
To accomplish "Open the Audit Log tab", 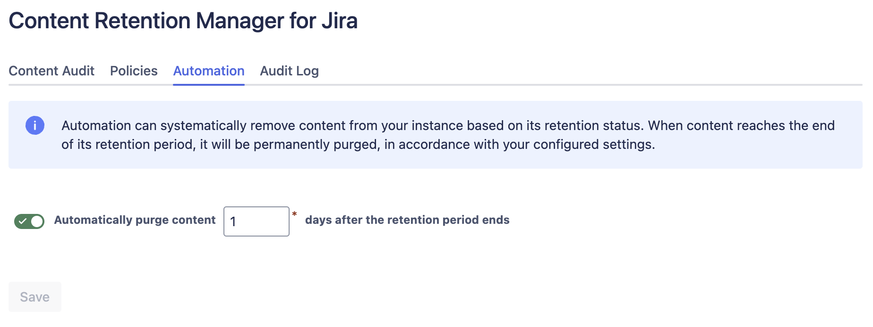I will pyautogui.click(x=289, y=71).
